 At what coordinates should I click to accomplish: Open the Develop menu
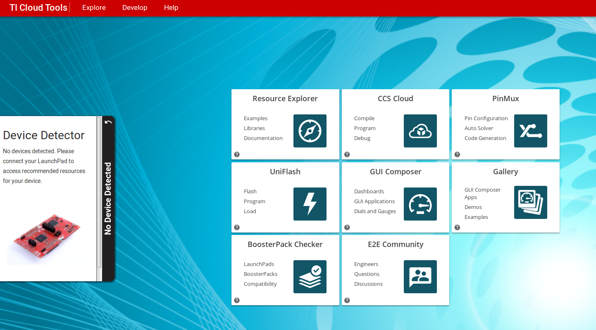[x=135, y=7]
